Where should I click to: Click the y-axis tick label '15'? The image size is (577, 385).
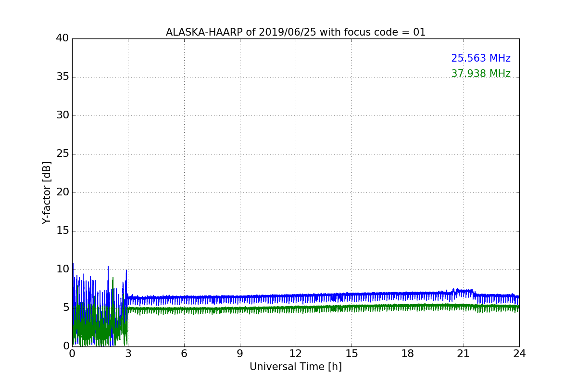tap(63, 231)
